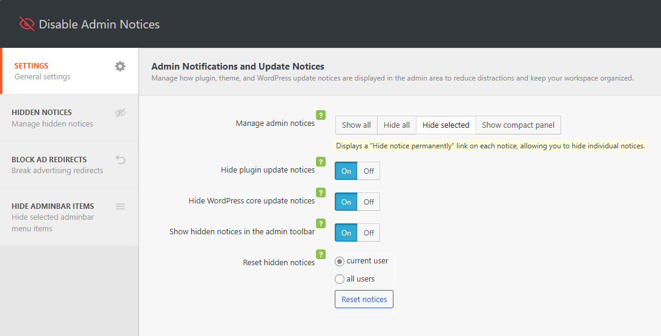Click the crossed-eye Hidden Notices icon

coord(120,113)
